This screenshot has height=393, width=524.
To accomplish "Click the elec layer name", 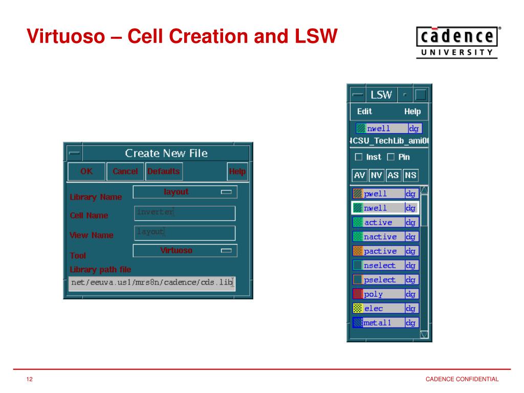I will 374,309.
